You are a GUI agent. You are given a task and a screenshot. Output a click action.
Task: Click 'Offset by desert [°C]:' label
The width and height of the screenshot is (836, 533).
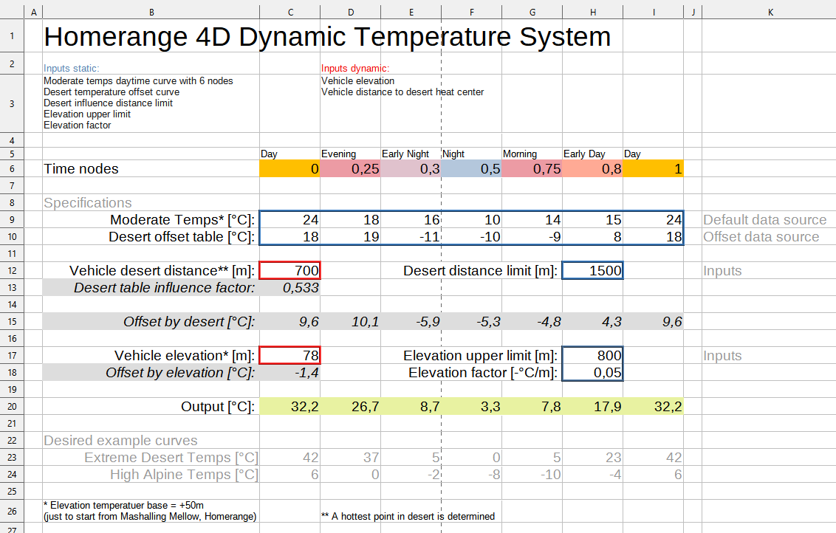[189, 321]
